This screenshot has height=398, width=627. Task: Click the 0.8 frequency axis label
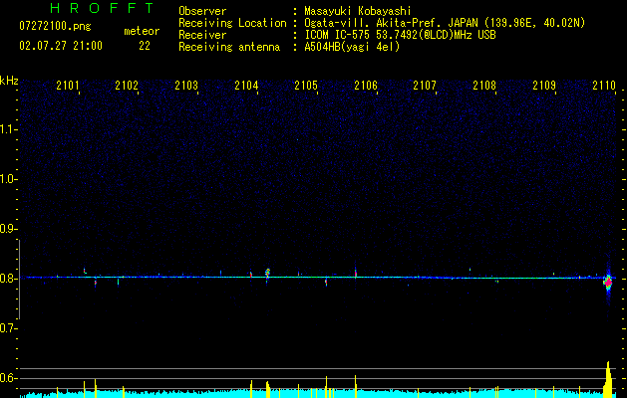(8, 279)
